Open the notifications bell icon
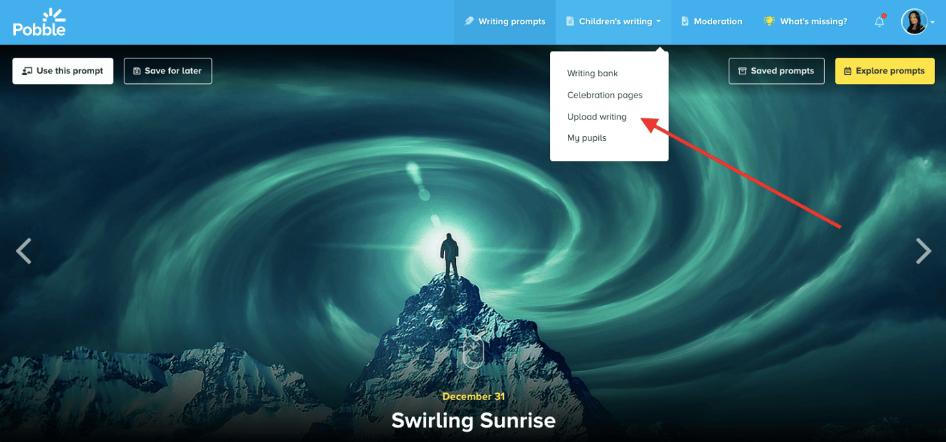Viewport: 946px width, 442px height. tap(879, 22)
